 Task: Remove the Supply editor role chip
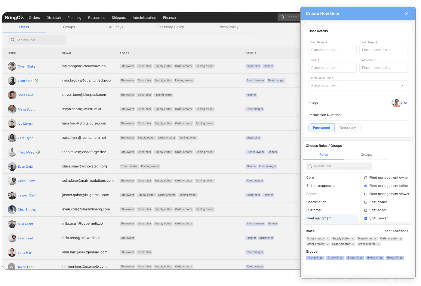click(353, 239)
